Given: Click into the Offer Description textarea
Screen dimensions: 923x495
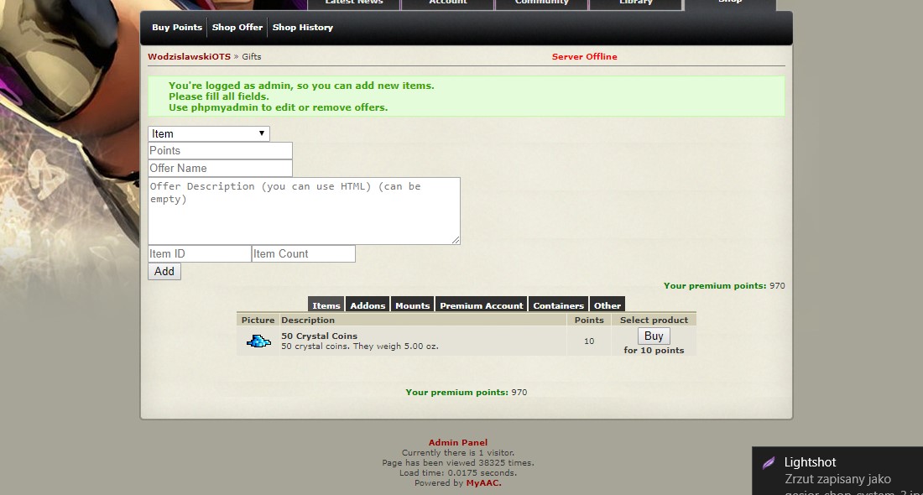Looking at the screenshot, I should coord(304,211).
